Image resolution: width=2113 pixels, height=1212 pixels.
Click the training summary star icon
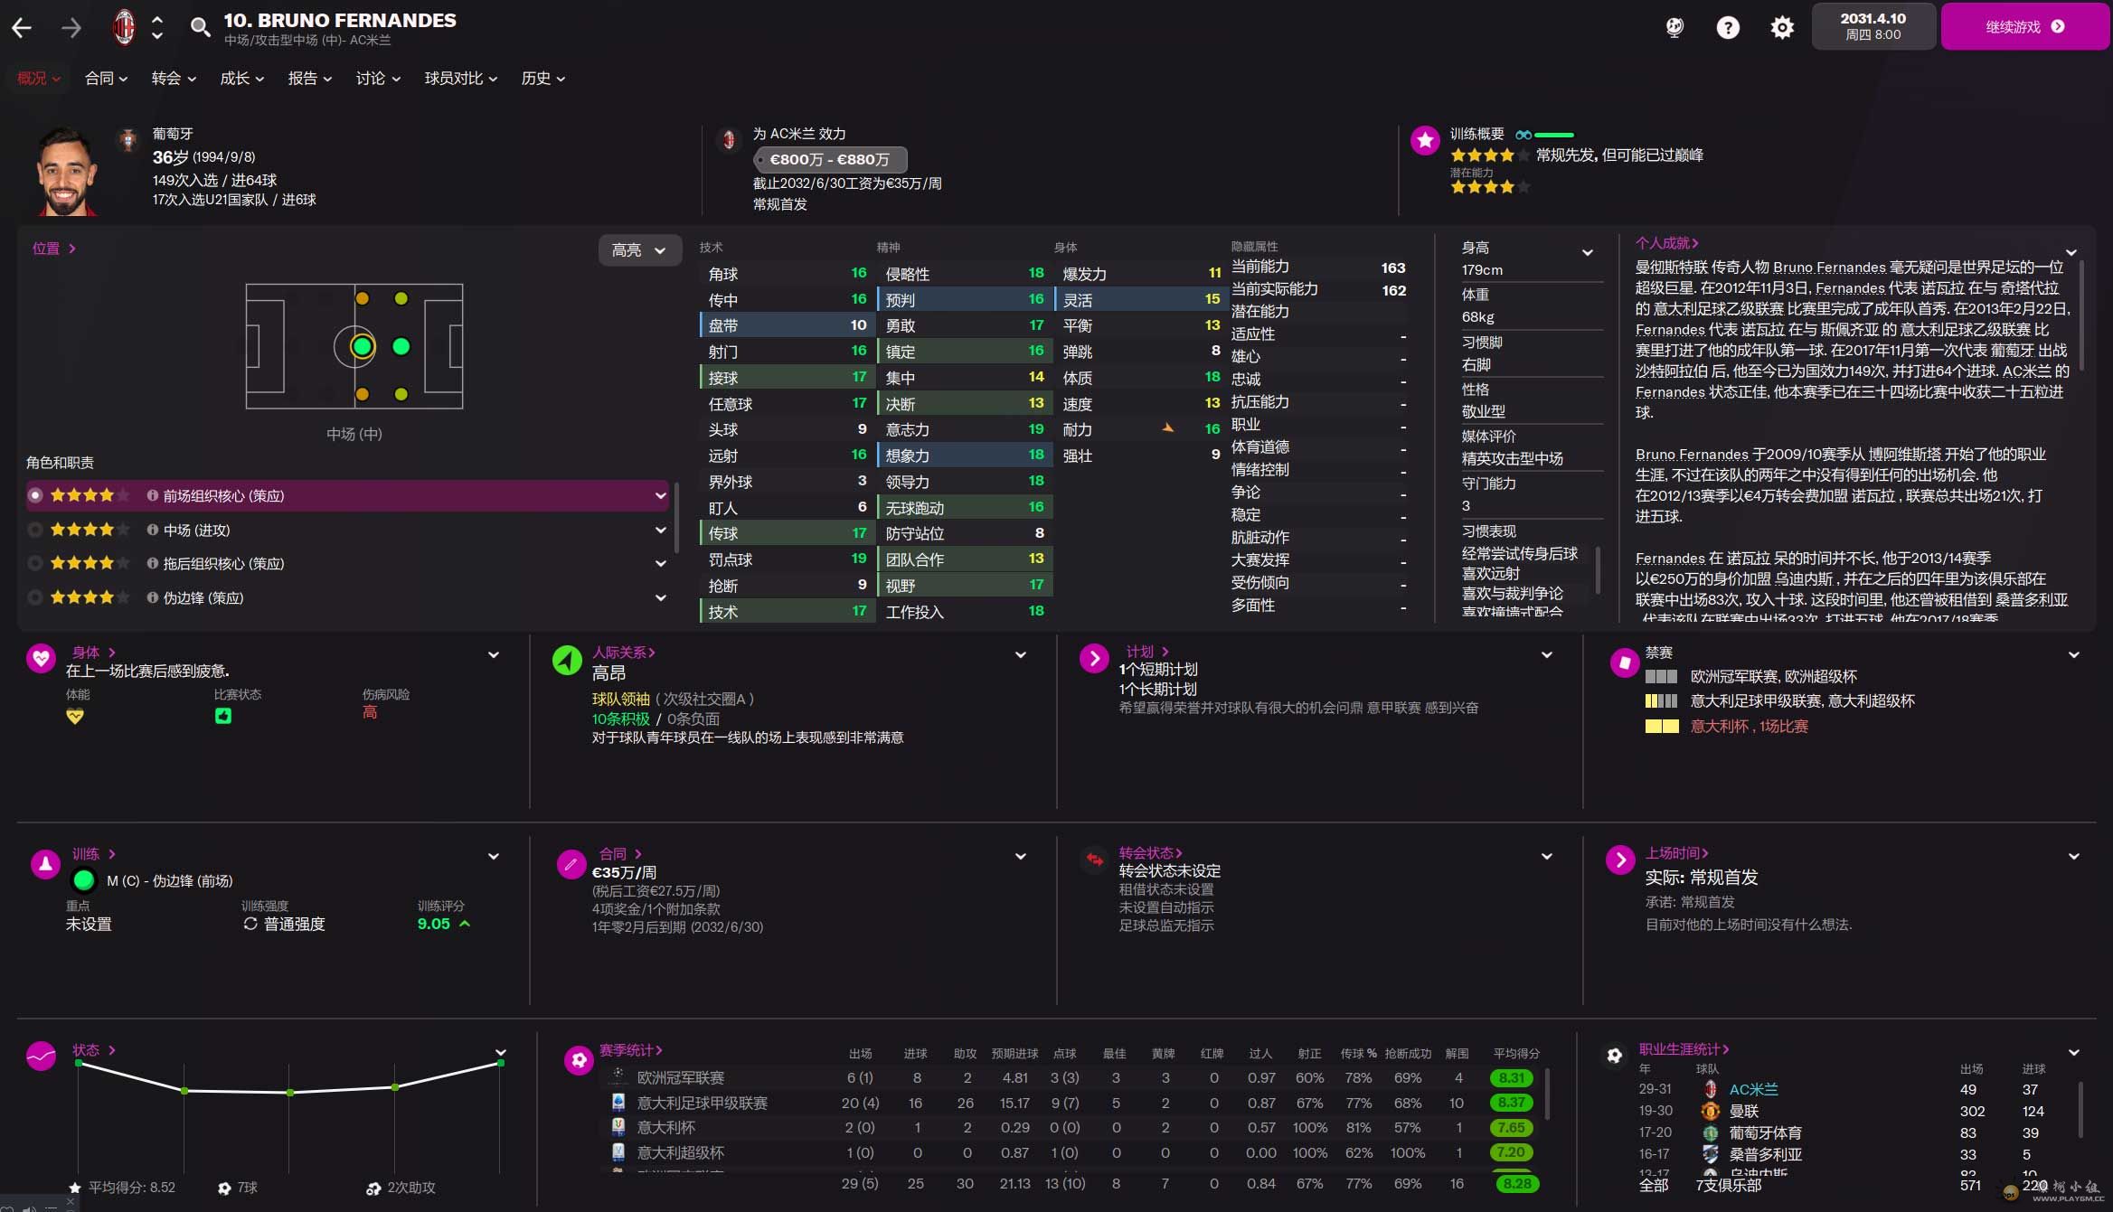(1425, 140)
